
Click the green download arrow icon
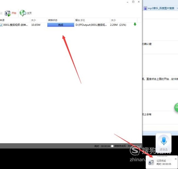click(x=135, y=24)
